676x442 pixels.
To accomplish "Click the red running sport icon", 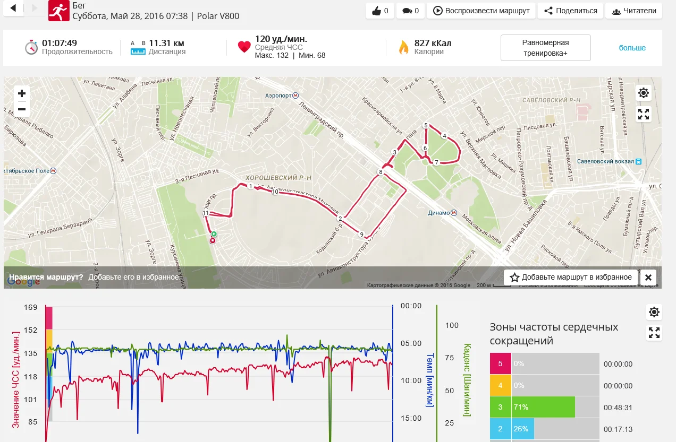I will point(58,10).
